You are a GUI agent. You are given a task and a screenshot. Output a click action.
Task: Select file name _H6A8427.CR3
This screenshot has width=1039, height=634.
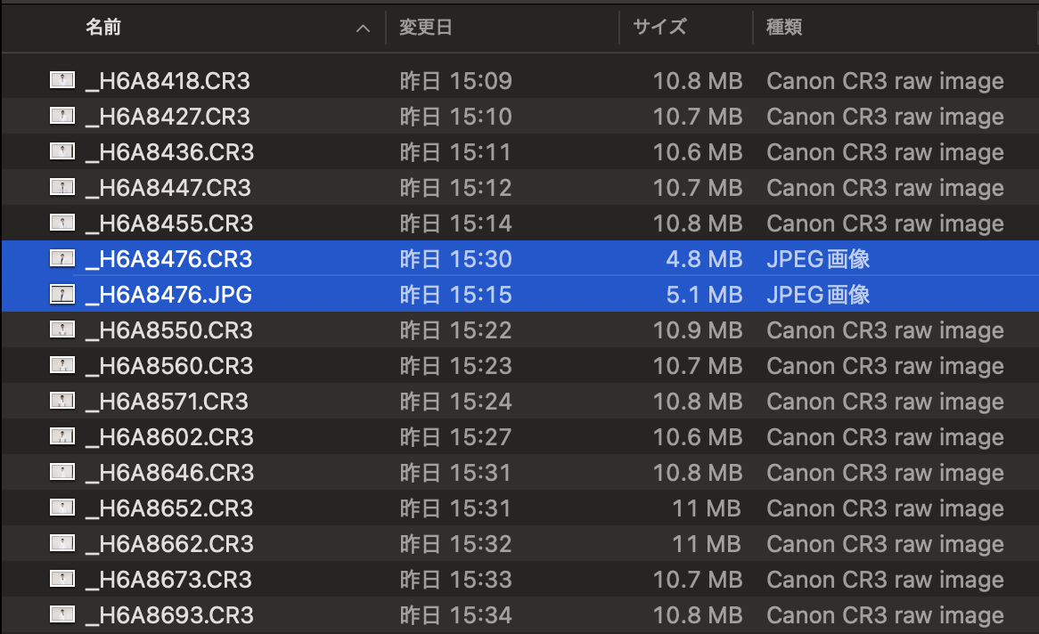pos(168,117)
